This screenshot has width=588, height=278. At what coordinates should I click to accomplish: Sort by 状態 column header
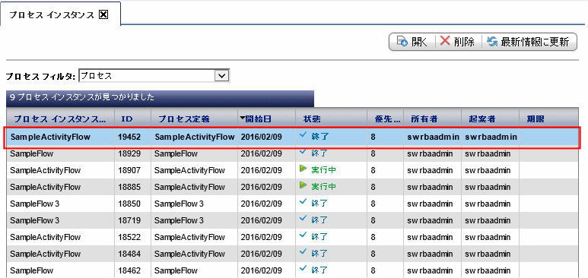[x=332, y=119]
